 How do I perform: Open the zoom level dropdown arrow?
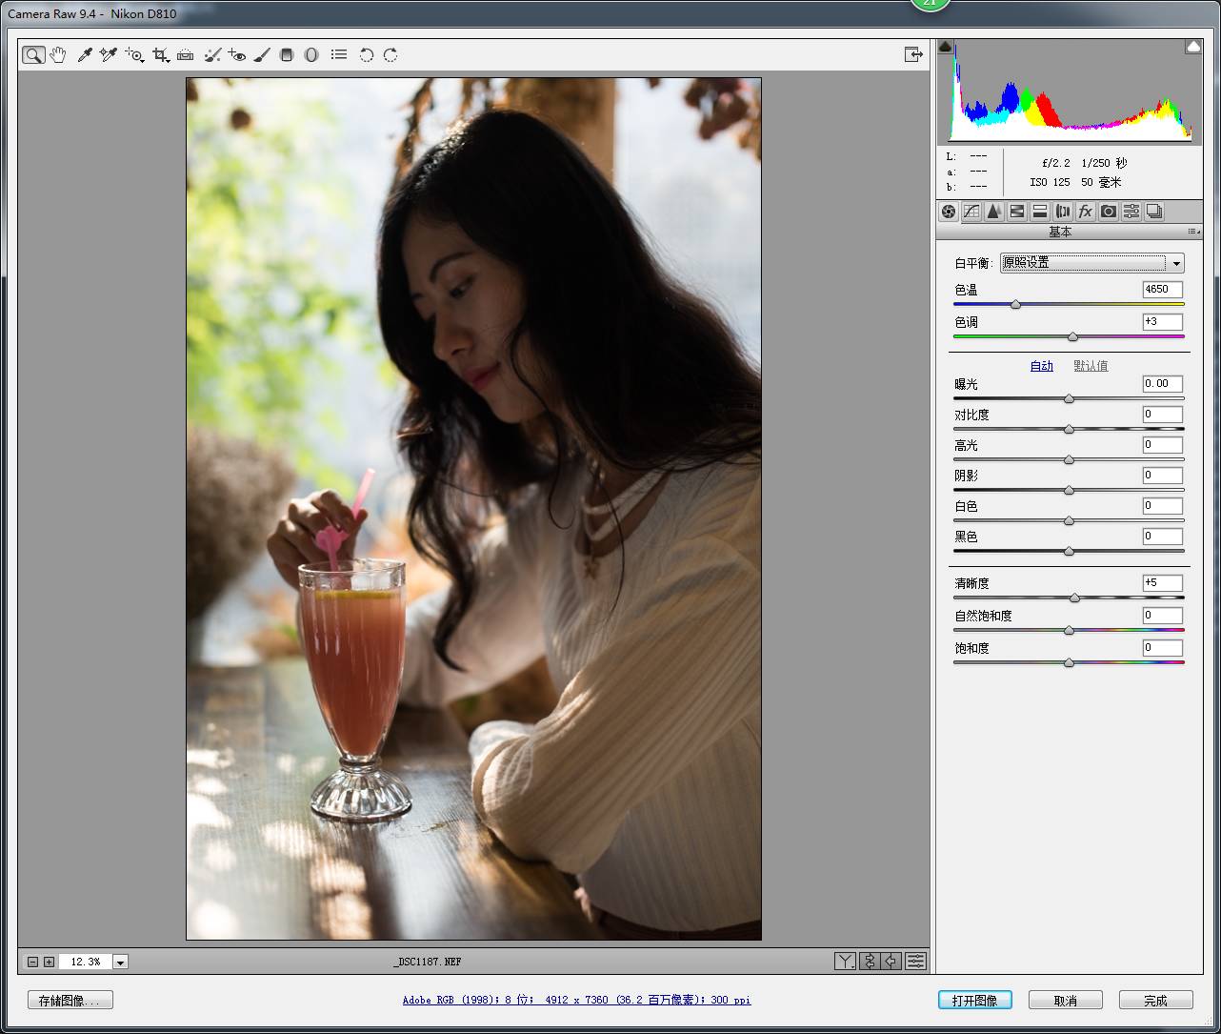point(121,963)
